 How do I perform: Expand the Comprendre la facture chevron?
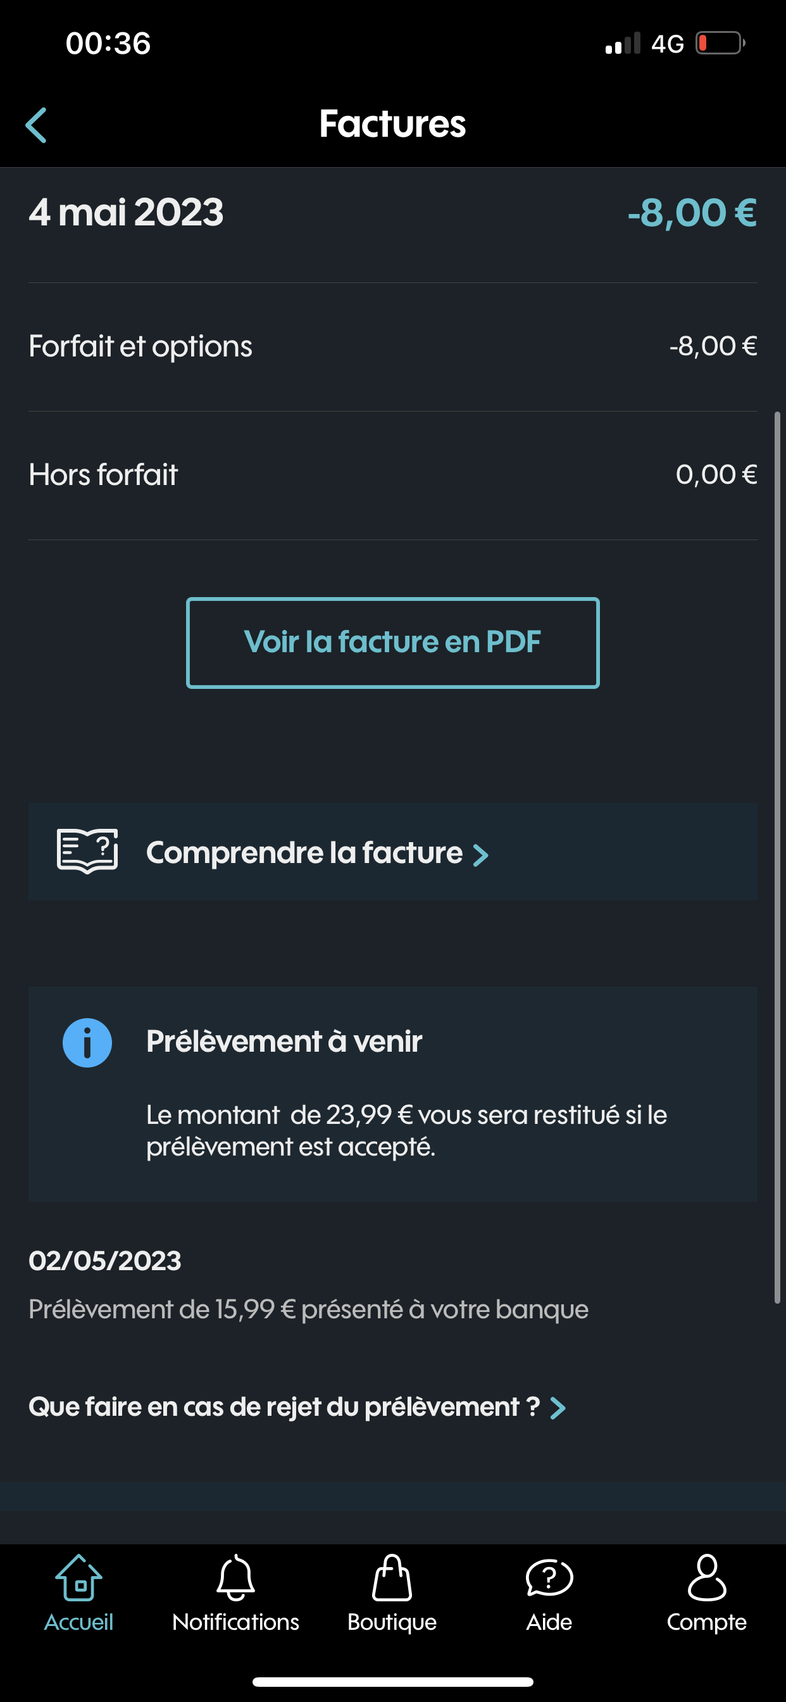pos(481,854)
